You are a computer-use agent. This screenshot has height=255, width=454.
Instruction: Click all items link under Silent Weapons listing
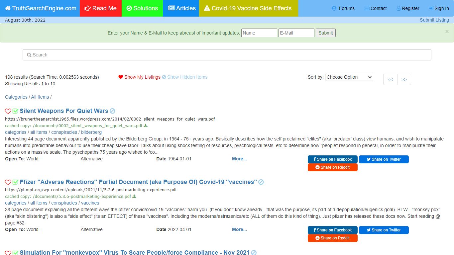coord(39,132)
